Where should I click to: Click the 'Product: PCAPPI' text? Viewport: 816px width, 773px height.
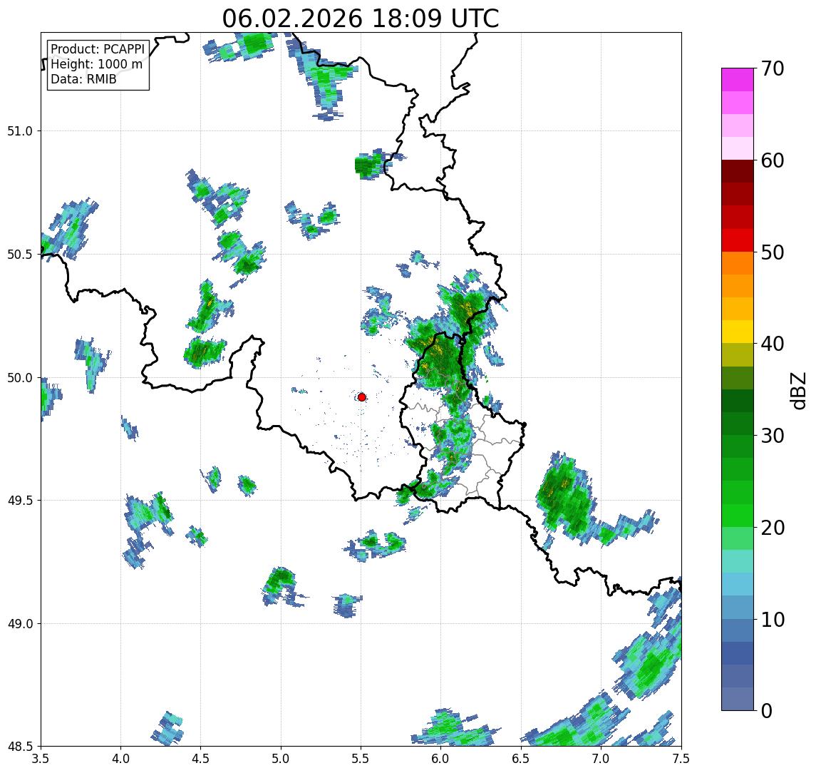tap(98, 49)
